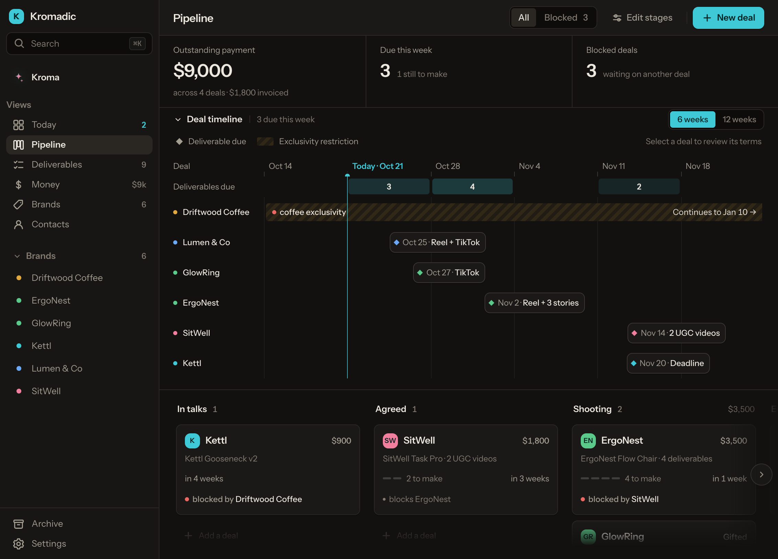The width and height of the screenshot is (778, 559).
Task: Click the Money dollar icon
Action: (x=19, y=184)
